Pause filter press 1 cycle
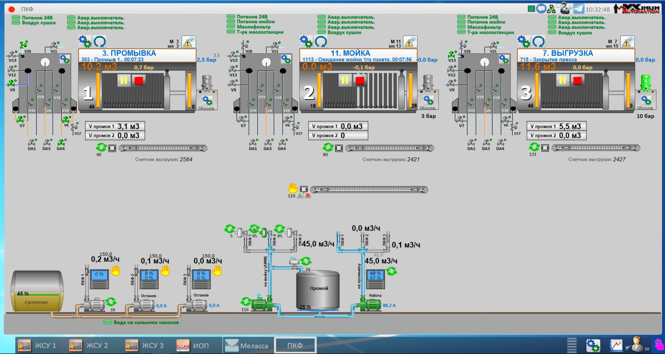 click(x=123, y=80)
